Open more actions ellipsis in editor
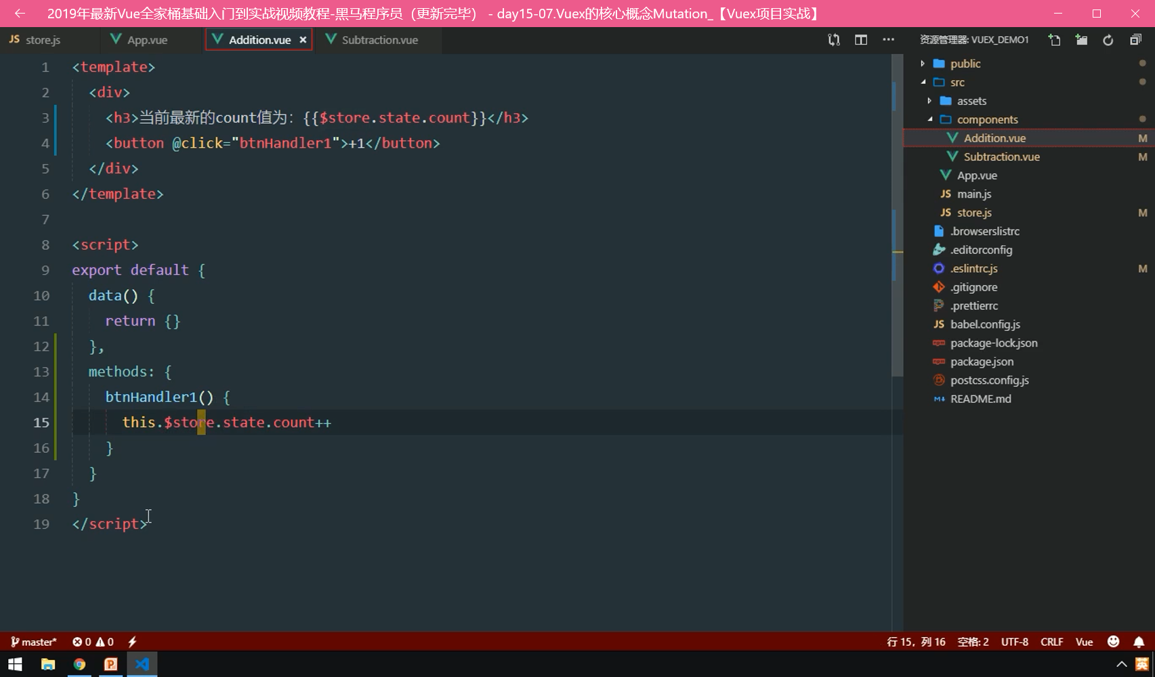Screen dimensions: 1155x677 pos(889,40)
